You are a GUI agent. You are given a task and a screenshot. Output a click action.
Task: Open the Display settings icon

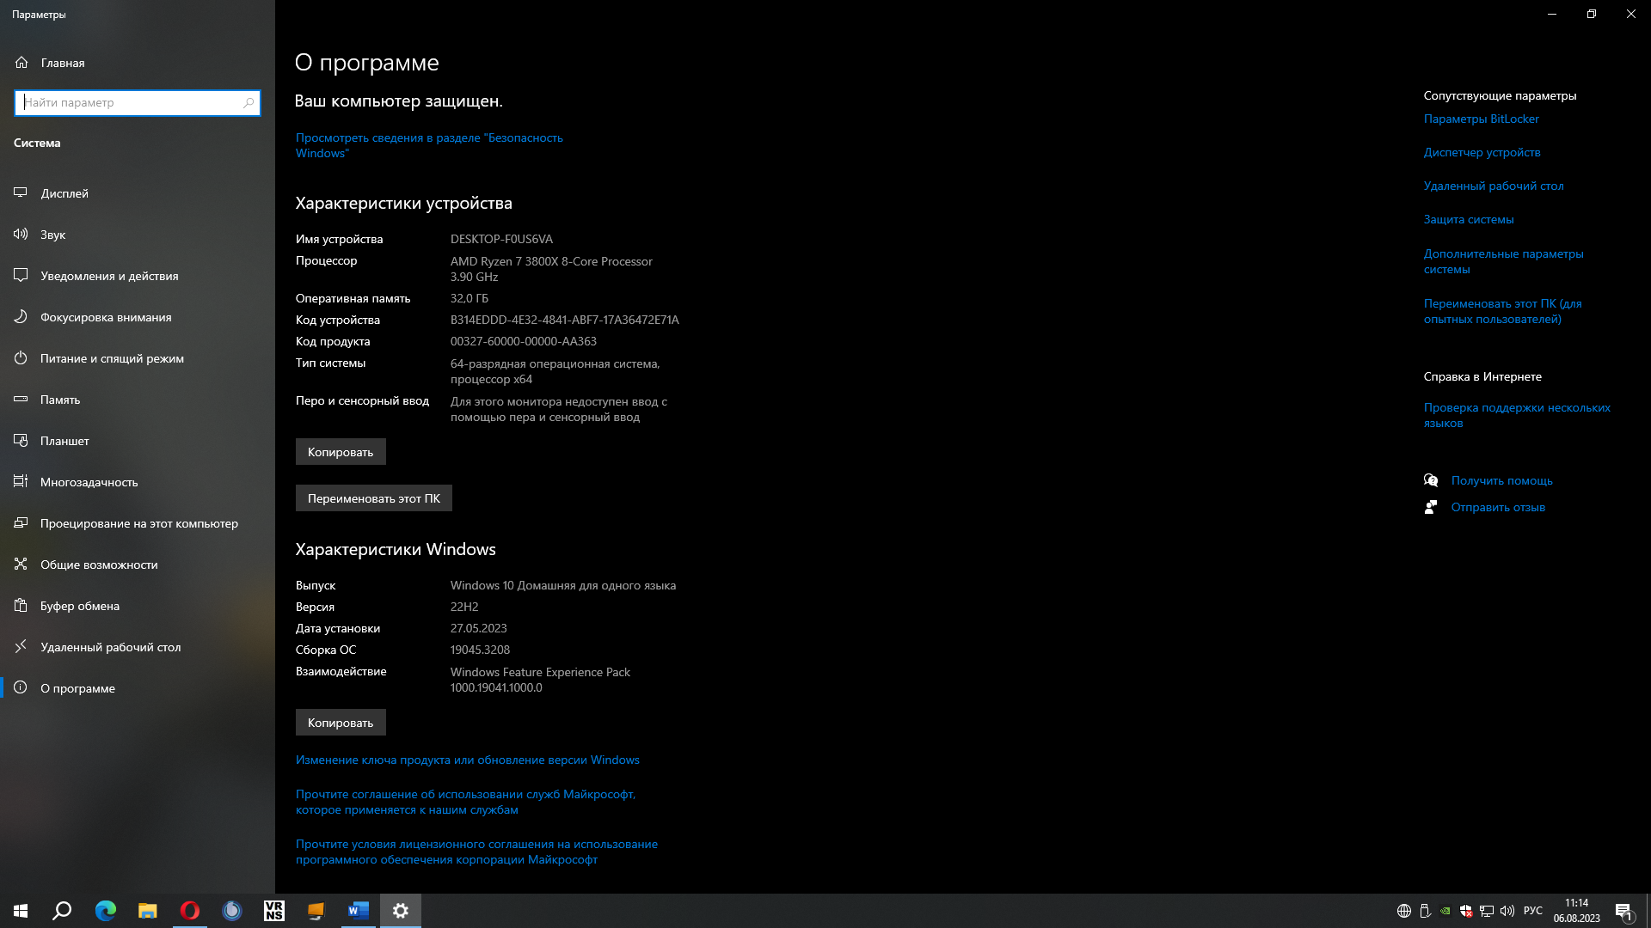click(x=21, y=193)
